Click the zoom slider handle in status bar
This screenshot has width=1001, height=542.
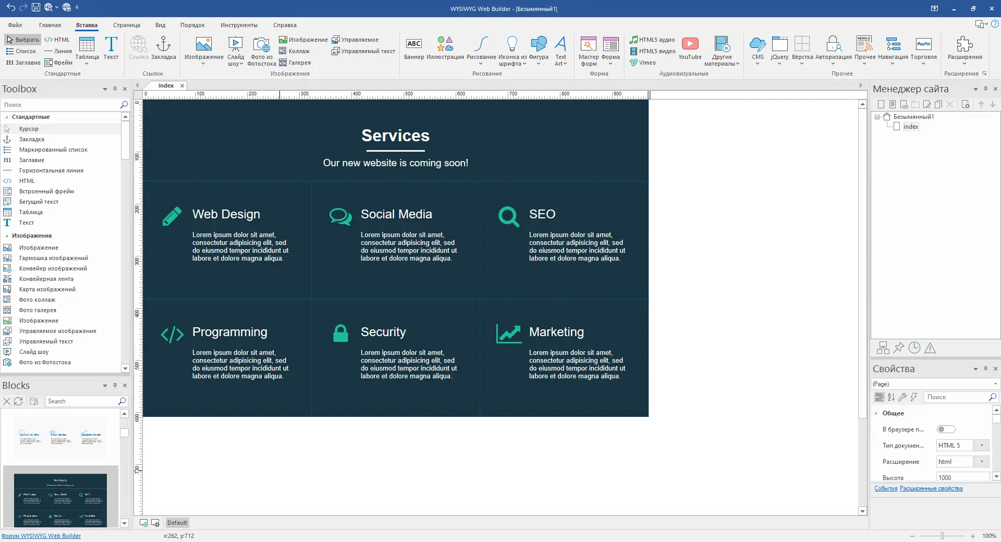pos(942,536)
